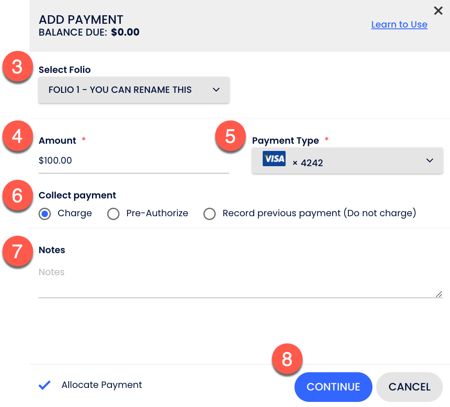Click the step 7 red marker
This screenshot has height=407, width=450.
[17, 251]
